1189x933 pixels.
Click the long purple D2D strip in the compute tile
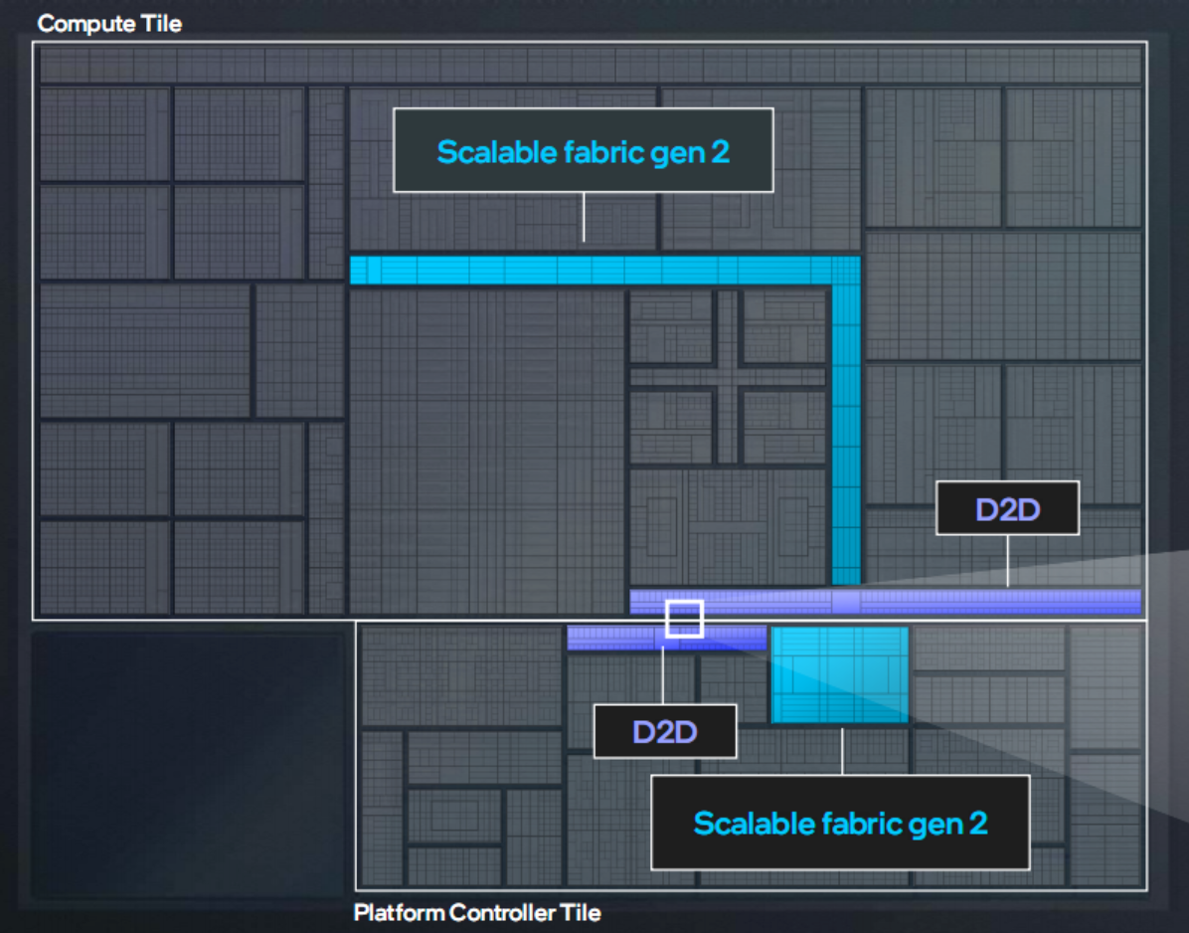tap(885, 602)
